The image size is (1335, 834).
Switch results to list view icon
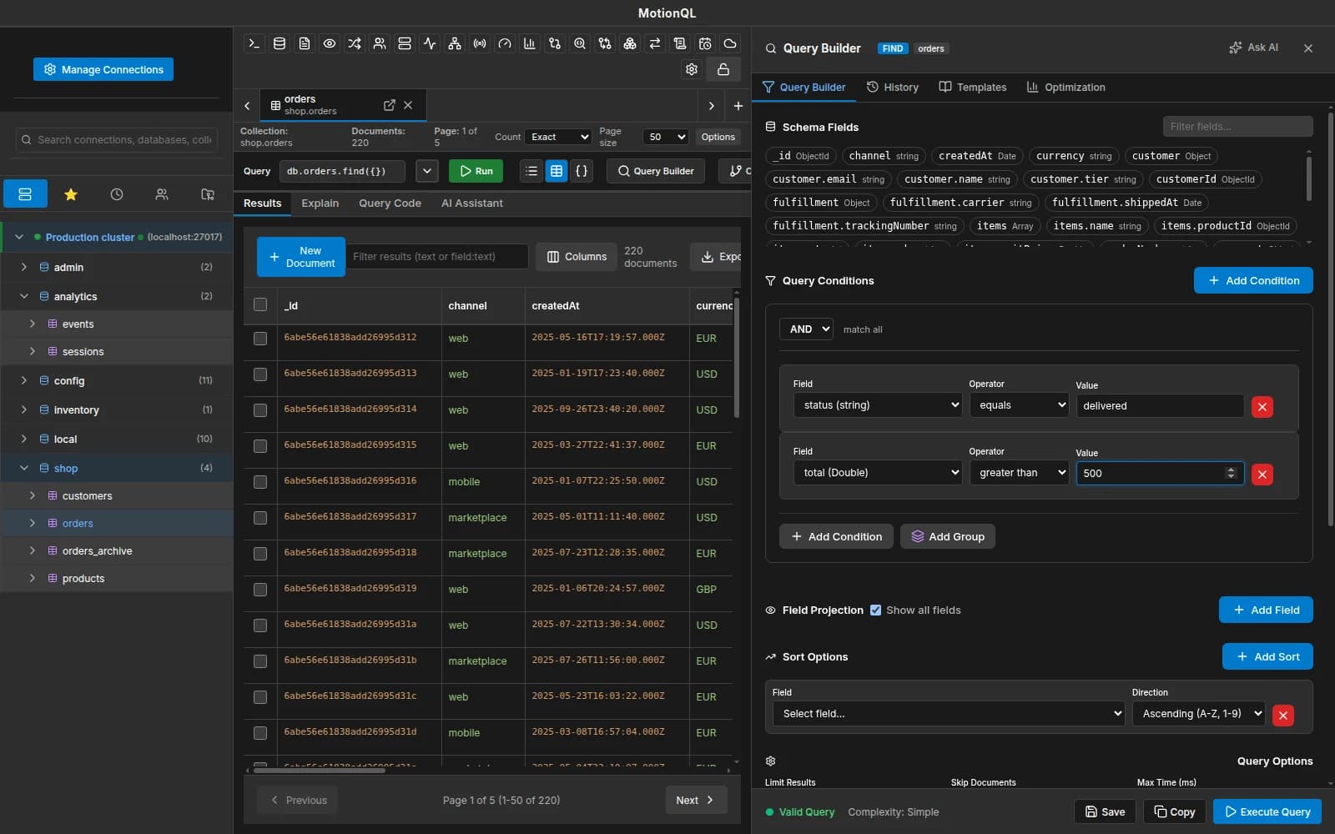pyautogui.click(x=531, y=171)
